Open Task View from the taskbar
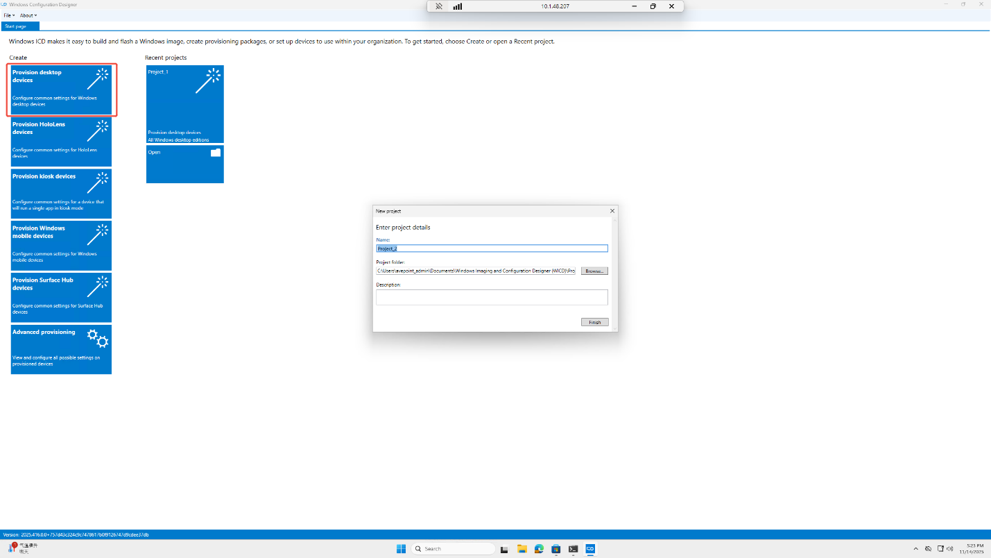Image resolution: width=991 pixels, height=558 pixels. pos(506,549)
